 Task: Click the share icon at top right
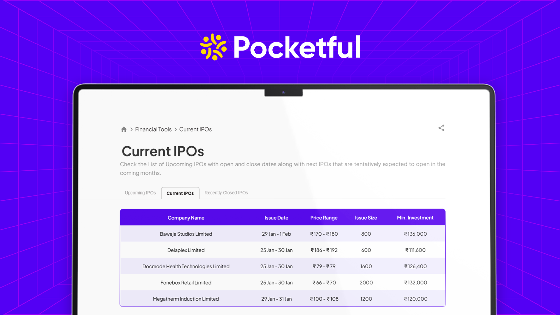click(x=441, y=128)
